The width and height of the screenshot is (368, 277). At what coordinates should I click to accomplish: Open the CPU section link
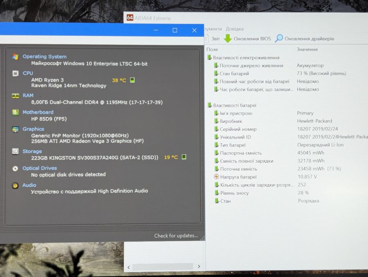pos(28,73)
